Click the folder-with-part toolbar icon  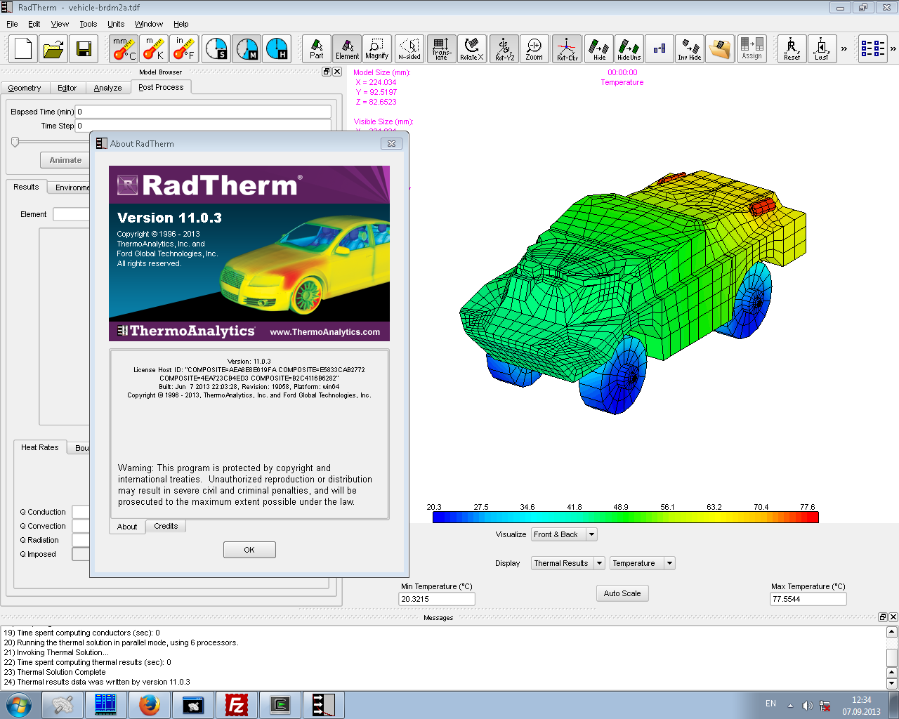tap(720, 49)
